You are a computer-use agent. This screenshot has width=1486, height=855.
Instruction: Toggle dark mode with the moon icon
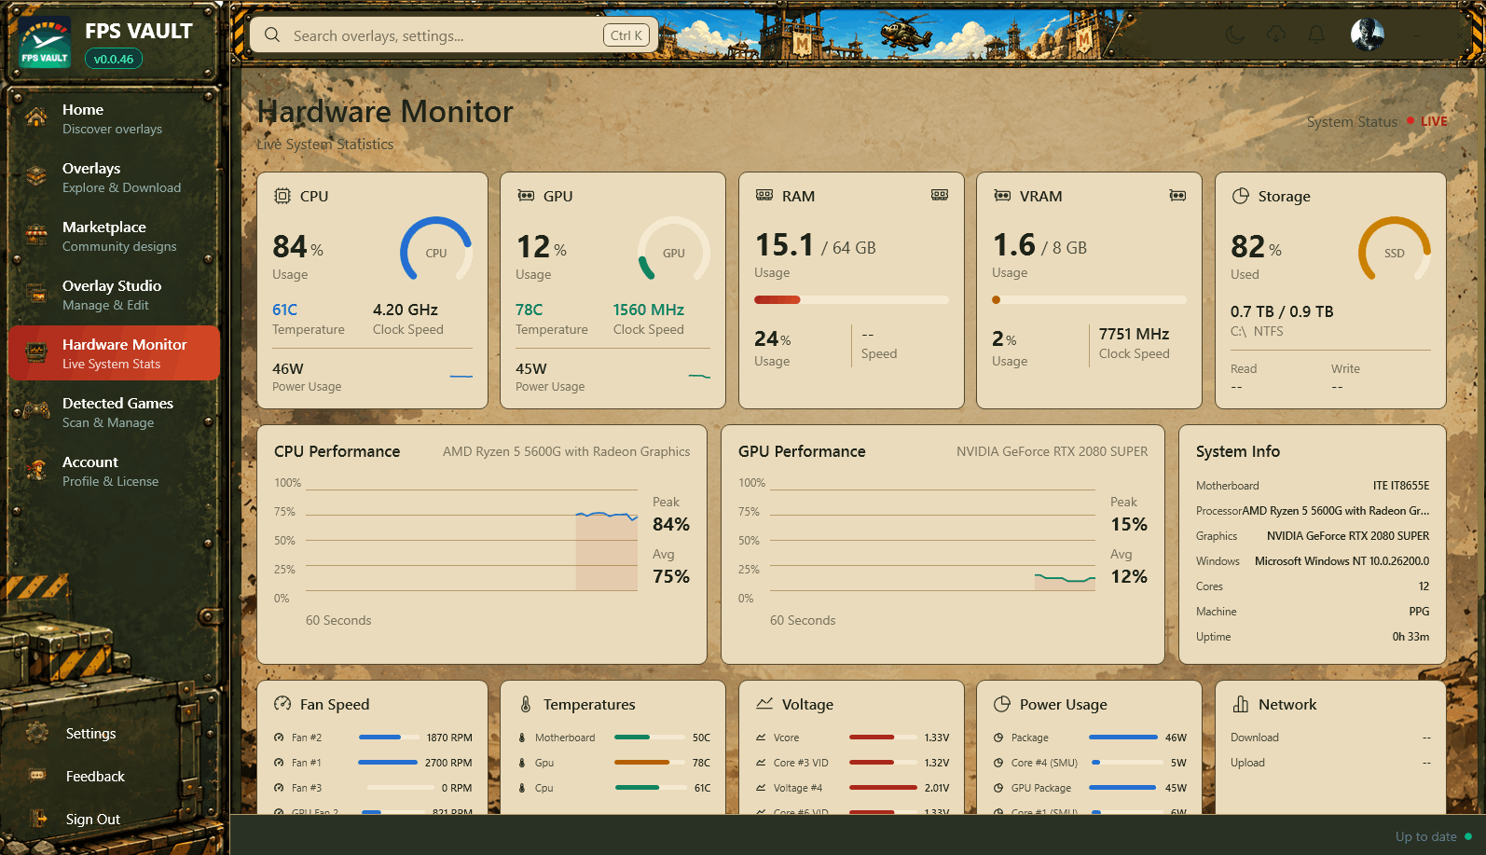1235,34
